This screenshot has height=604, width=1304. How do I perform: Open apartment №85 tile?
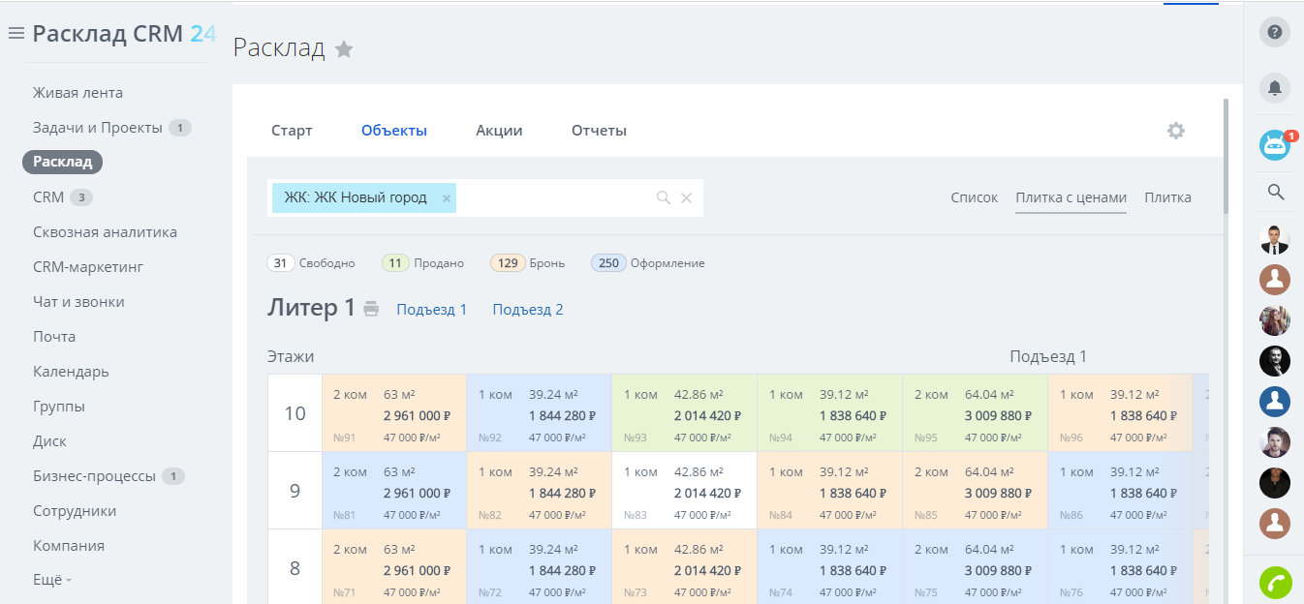[x=976, y=491]
